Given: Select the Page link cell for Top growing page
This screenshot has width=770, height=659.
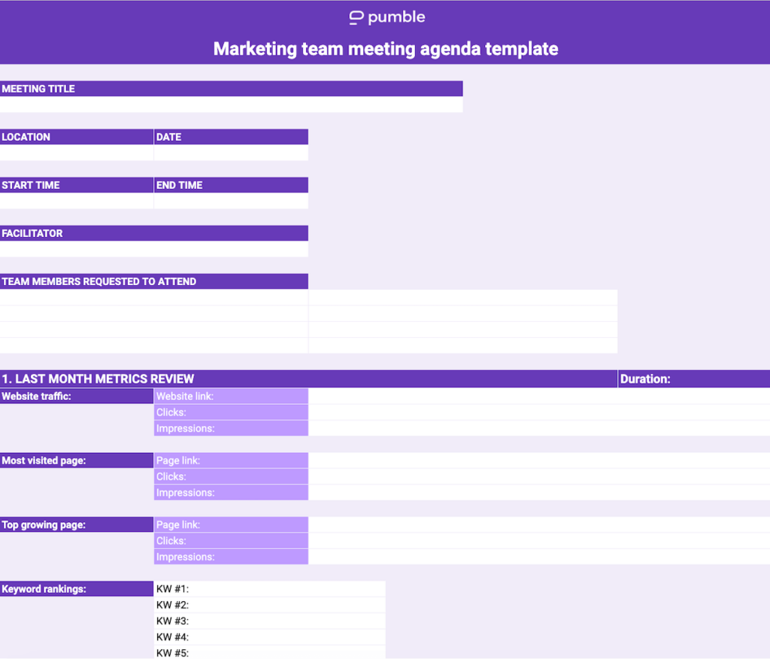Looking at the screenshot, I should pyautogui.click(x=230, y=524).
